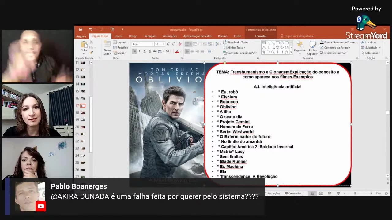This screenshot has width=392, height=220.
Task: Select slide 21 thumbnail
Action: pyautogui.click(x=83, y=134)
